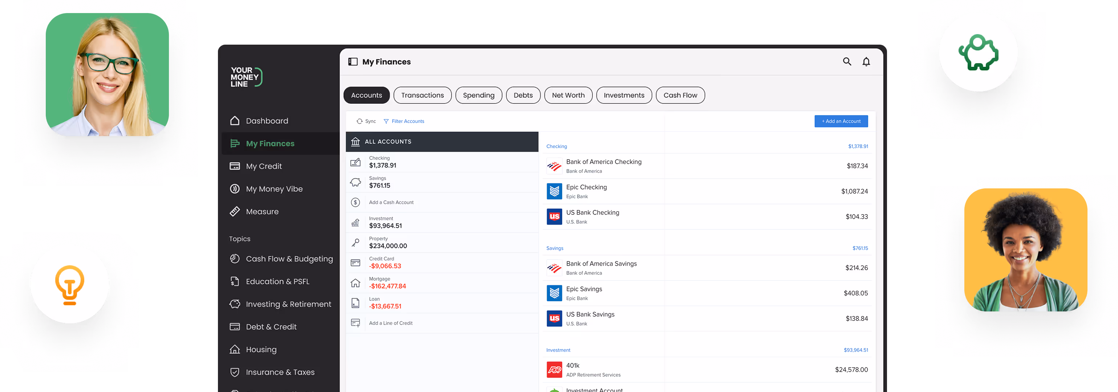Viewport: 1118px width, 392px height.
Task: Open the notifications bell
Action: point(866,62)
